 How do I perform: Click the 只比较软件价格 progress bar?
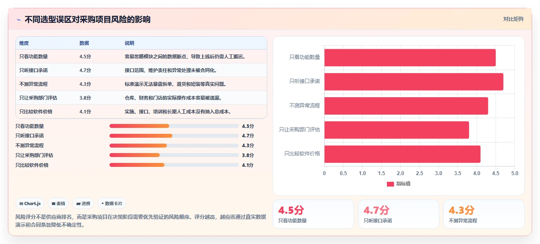174,165
